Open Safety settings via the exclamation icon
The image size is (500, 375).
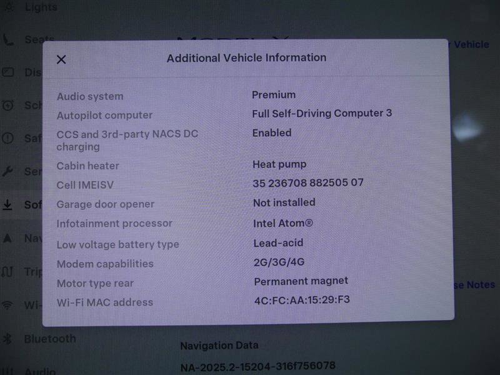(7, 139)
